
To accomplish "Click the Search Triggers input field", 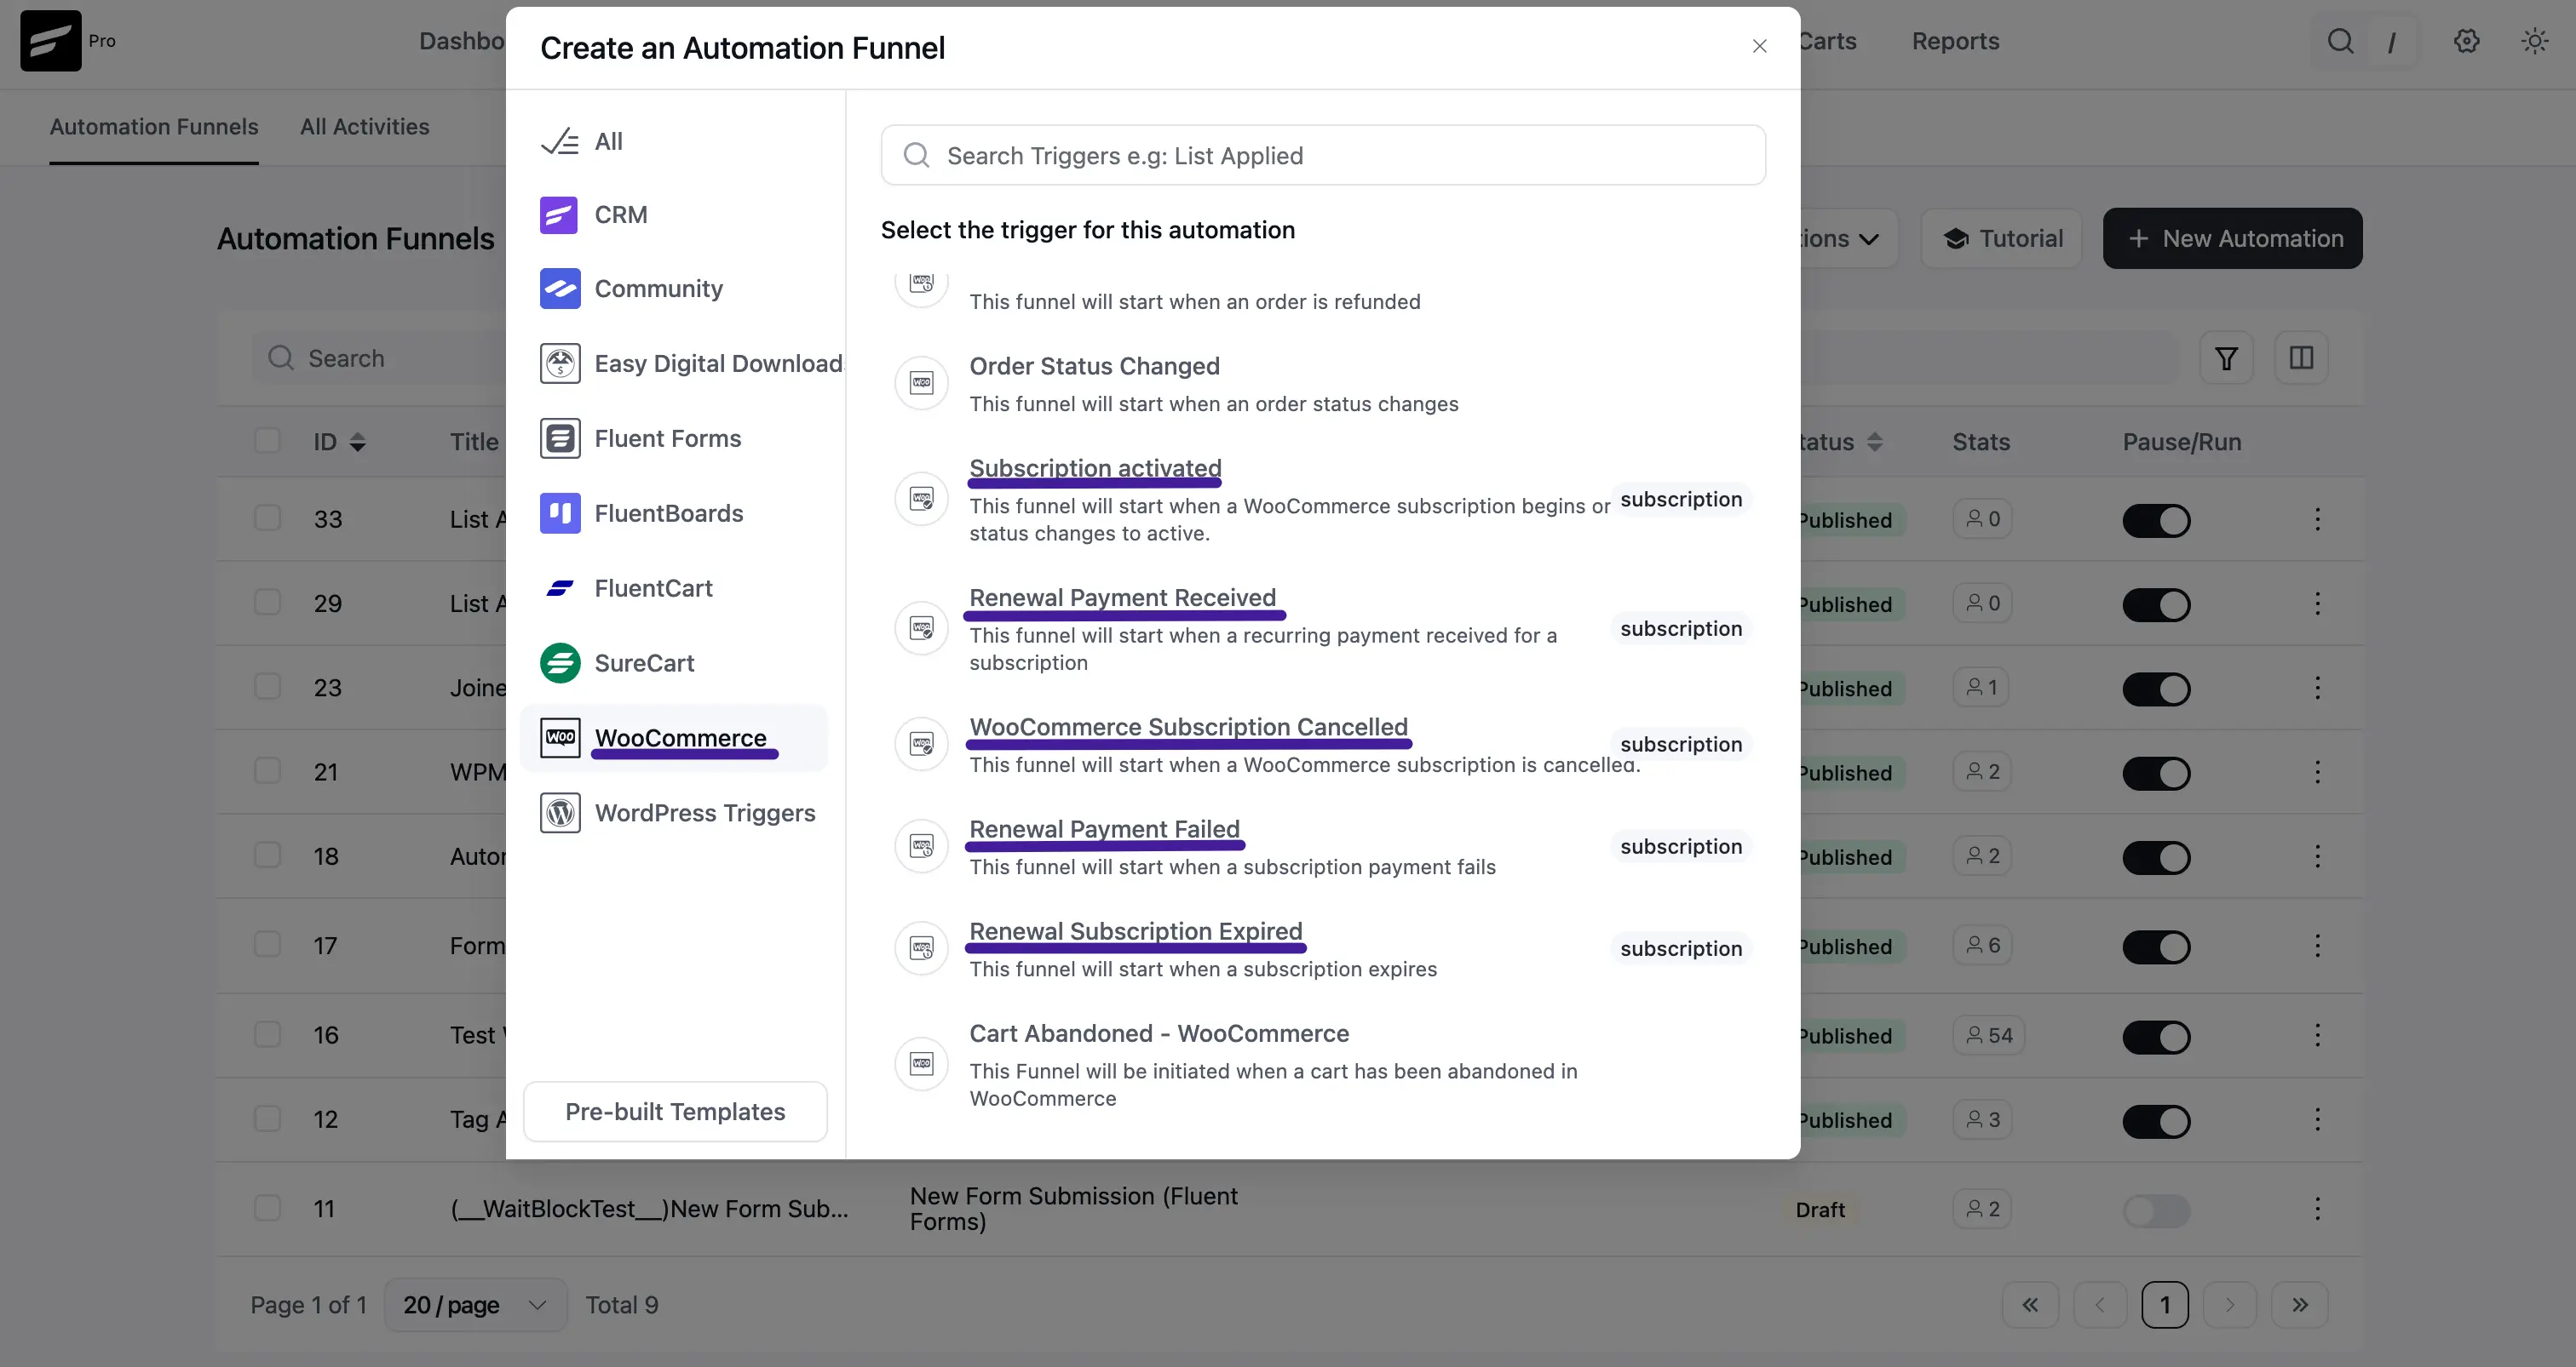I will [x=1323, y=155].
